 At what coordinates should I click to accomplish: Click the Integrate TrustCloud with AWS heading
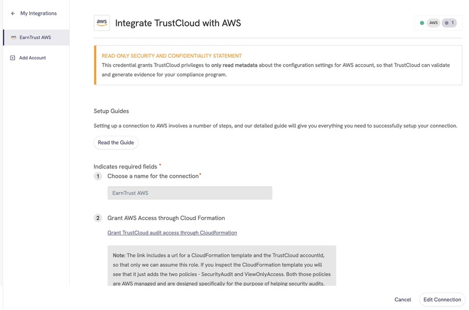[x=178, y=23]
